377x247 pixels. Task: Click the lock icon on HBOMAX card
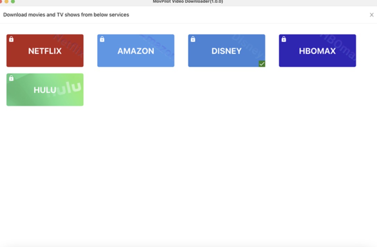click(x=284, y=39)
